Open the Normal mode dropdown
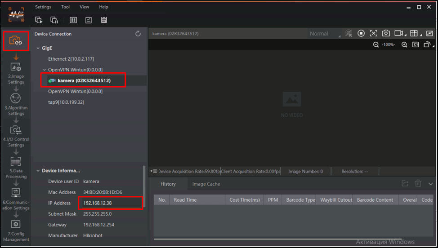Image resolution: width=438 pixels, height=248 pixels. (324, 34)
